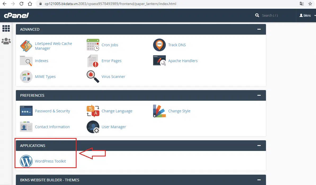
Task: Bookmark this page with the star icon
Action: pyautogui.click(x=310, y=4)
